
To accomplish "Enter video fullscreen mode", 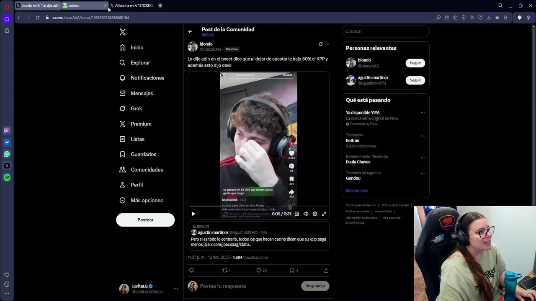I will tap(324, 214).
